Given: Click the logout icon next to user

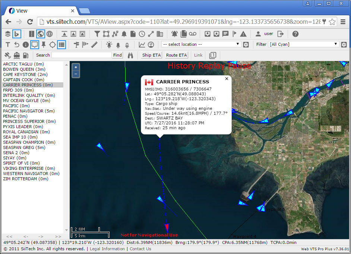Looking at the screenshot, I should [x=281, y=34].
